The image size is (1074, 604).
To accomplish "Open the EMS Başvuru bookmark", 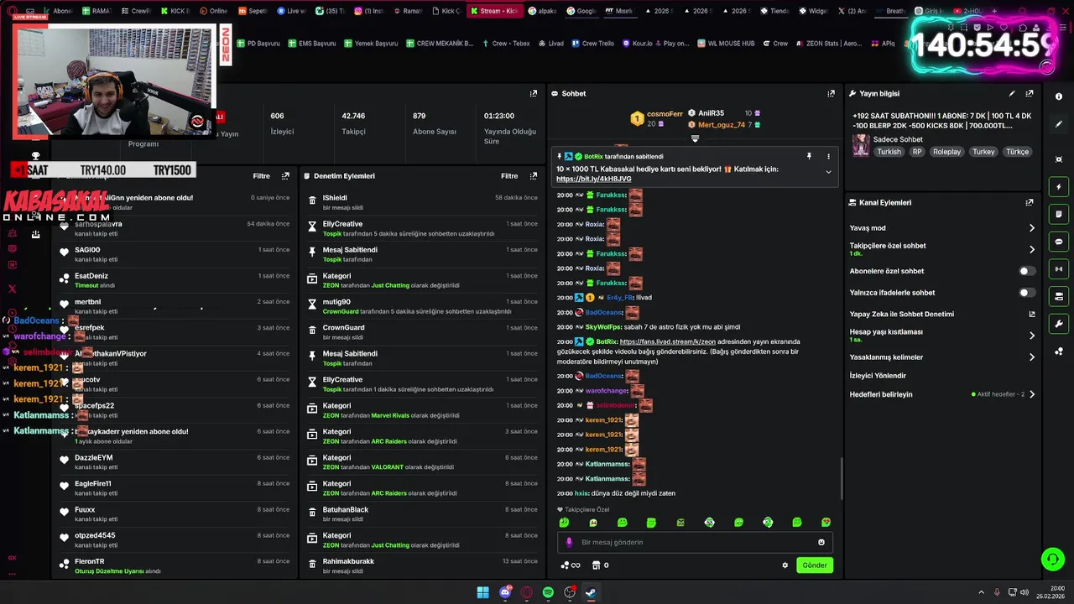I will [311, 44].
